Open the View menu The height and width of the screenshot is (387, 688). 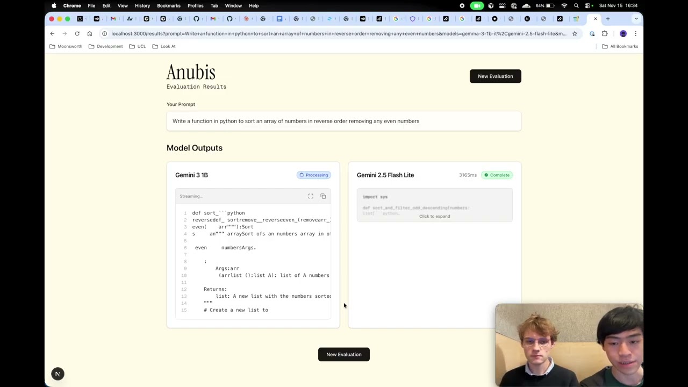[x=123, y=5]
